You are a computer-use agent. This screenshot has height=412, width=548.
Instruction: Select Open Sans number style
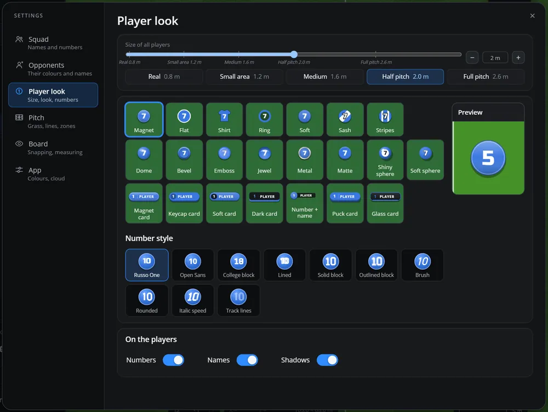tap(192, 265)
